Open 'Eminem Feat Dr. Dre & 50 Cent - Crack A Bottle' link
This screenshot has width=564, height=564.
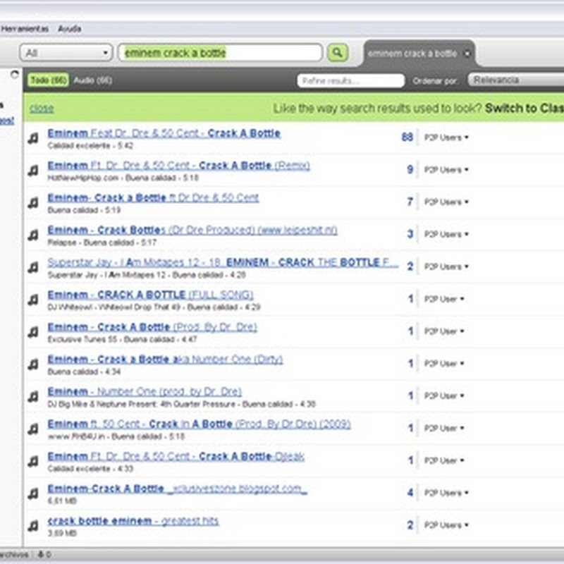point(164,133)
